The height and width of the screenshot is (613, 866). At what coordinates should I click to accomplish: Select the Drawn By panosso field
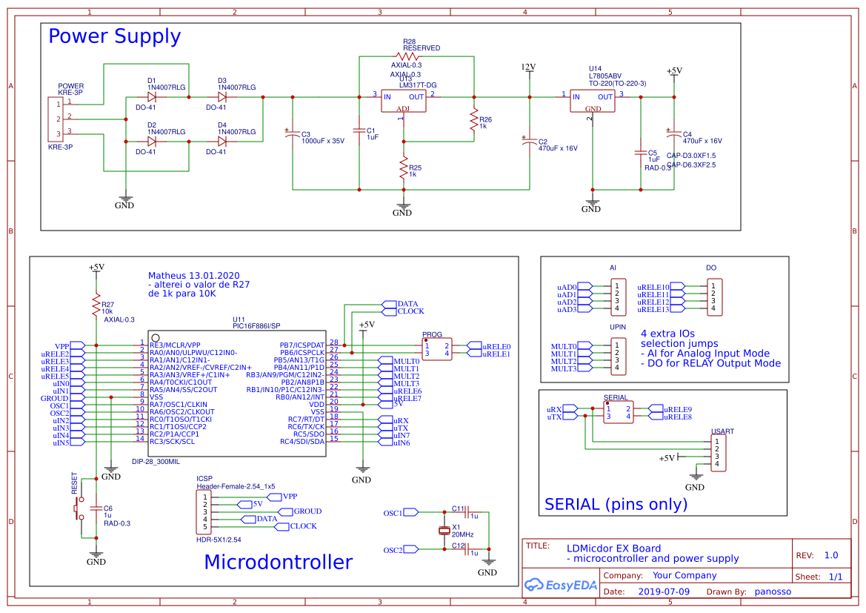(773, 592)
